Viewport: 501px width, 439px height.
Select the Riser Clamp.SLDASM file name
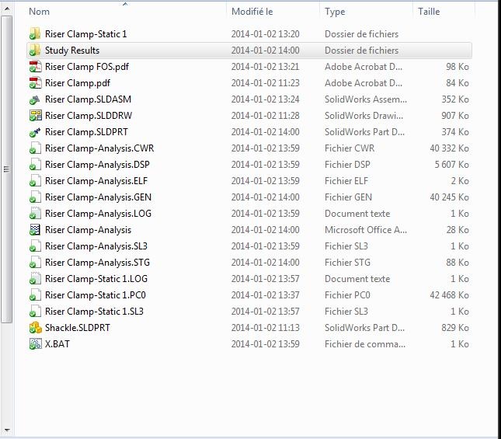click(88, 99)
